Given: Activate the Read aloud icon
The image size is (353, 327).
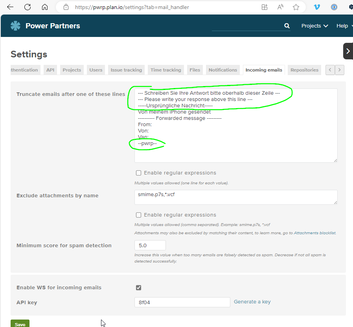Looking at the screenshot, I should tap(280, 7).
